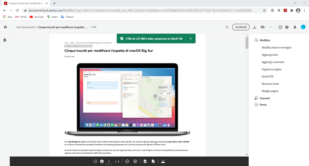Fit page to width
The width and height of the screenshot is (309, 166).
click(145, 161)
